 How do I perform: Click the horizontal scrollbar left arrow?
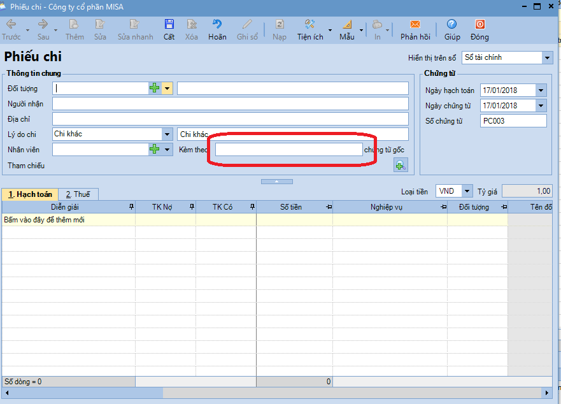(7, 393)
